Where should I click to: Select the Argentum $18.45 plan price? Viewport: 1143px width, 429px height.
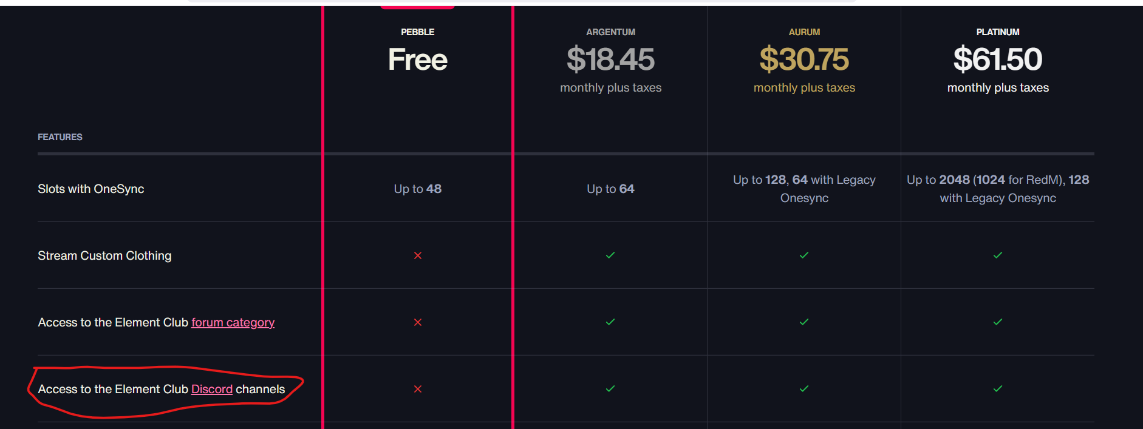[x=610, y=59]
